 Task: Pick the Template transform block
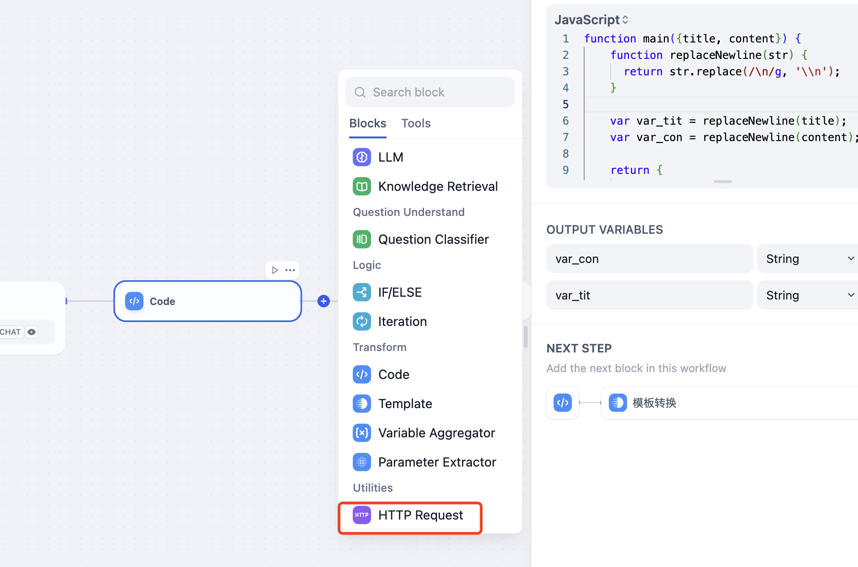(429, 404)
